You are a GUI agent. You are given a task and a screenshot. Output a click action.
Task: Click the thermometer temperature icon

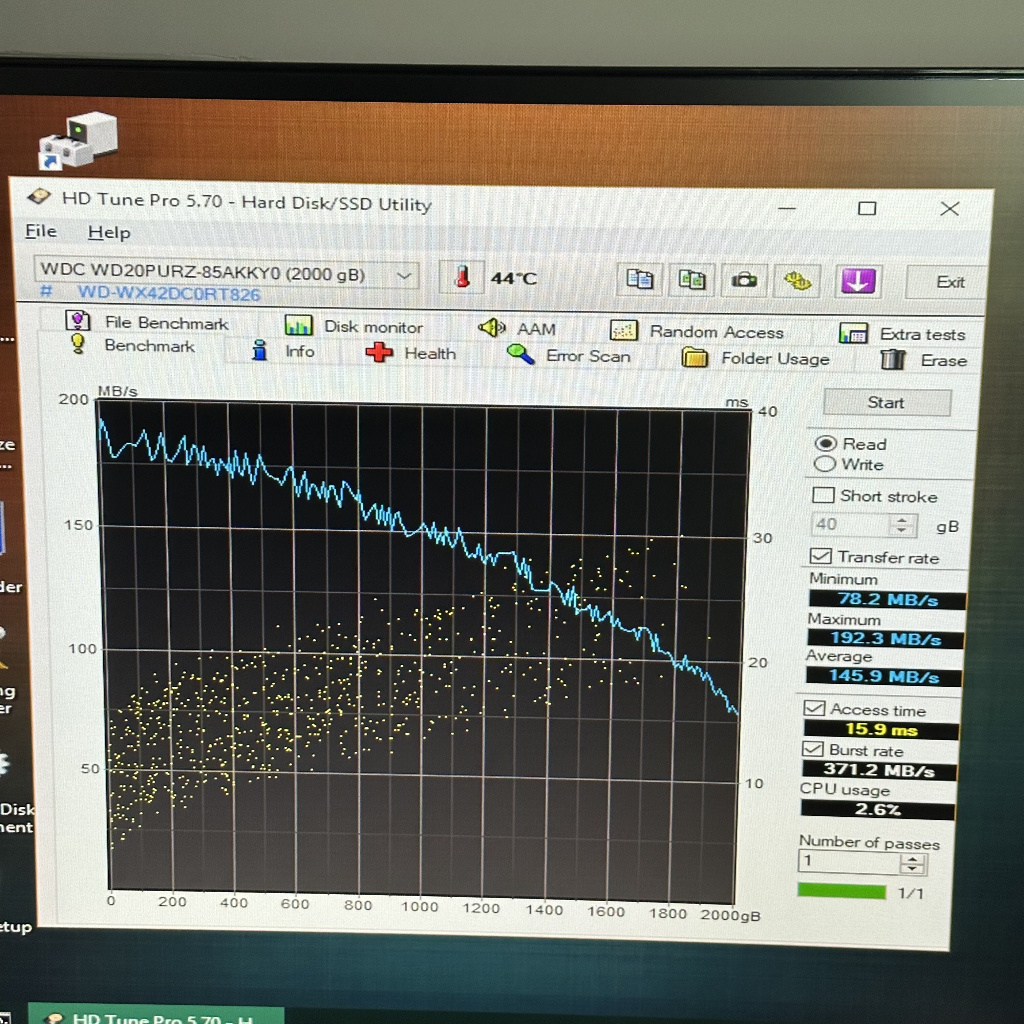point(462,277)
